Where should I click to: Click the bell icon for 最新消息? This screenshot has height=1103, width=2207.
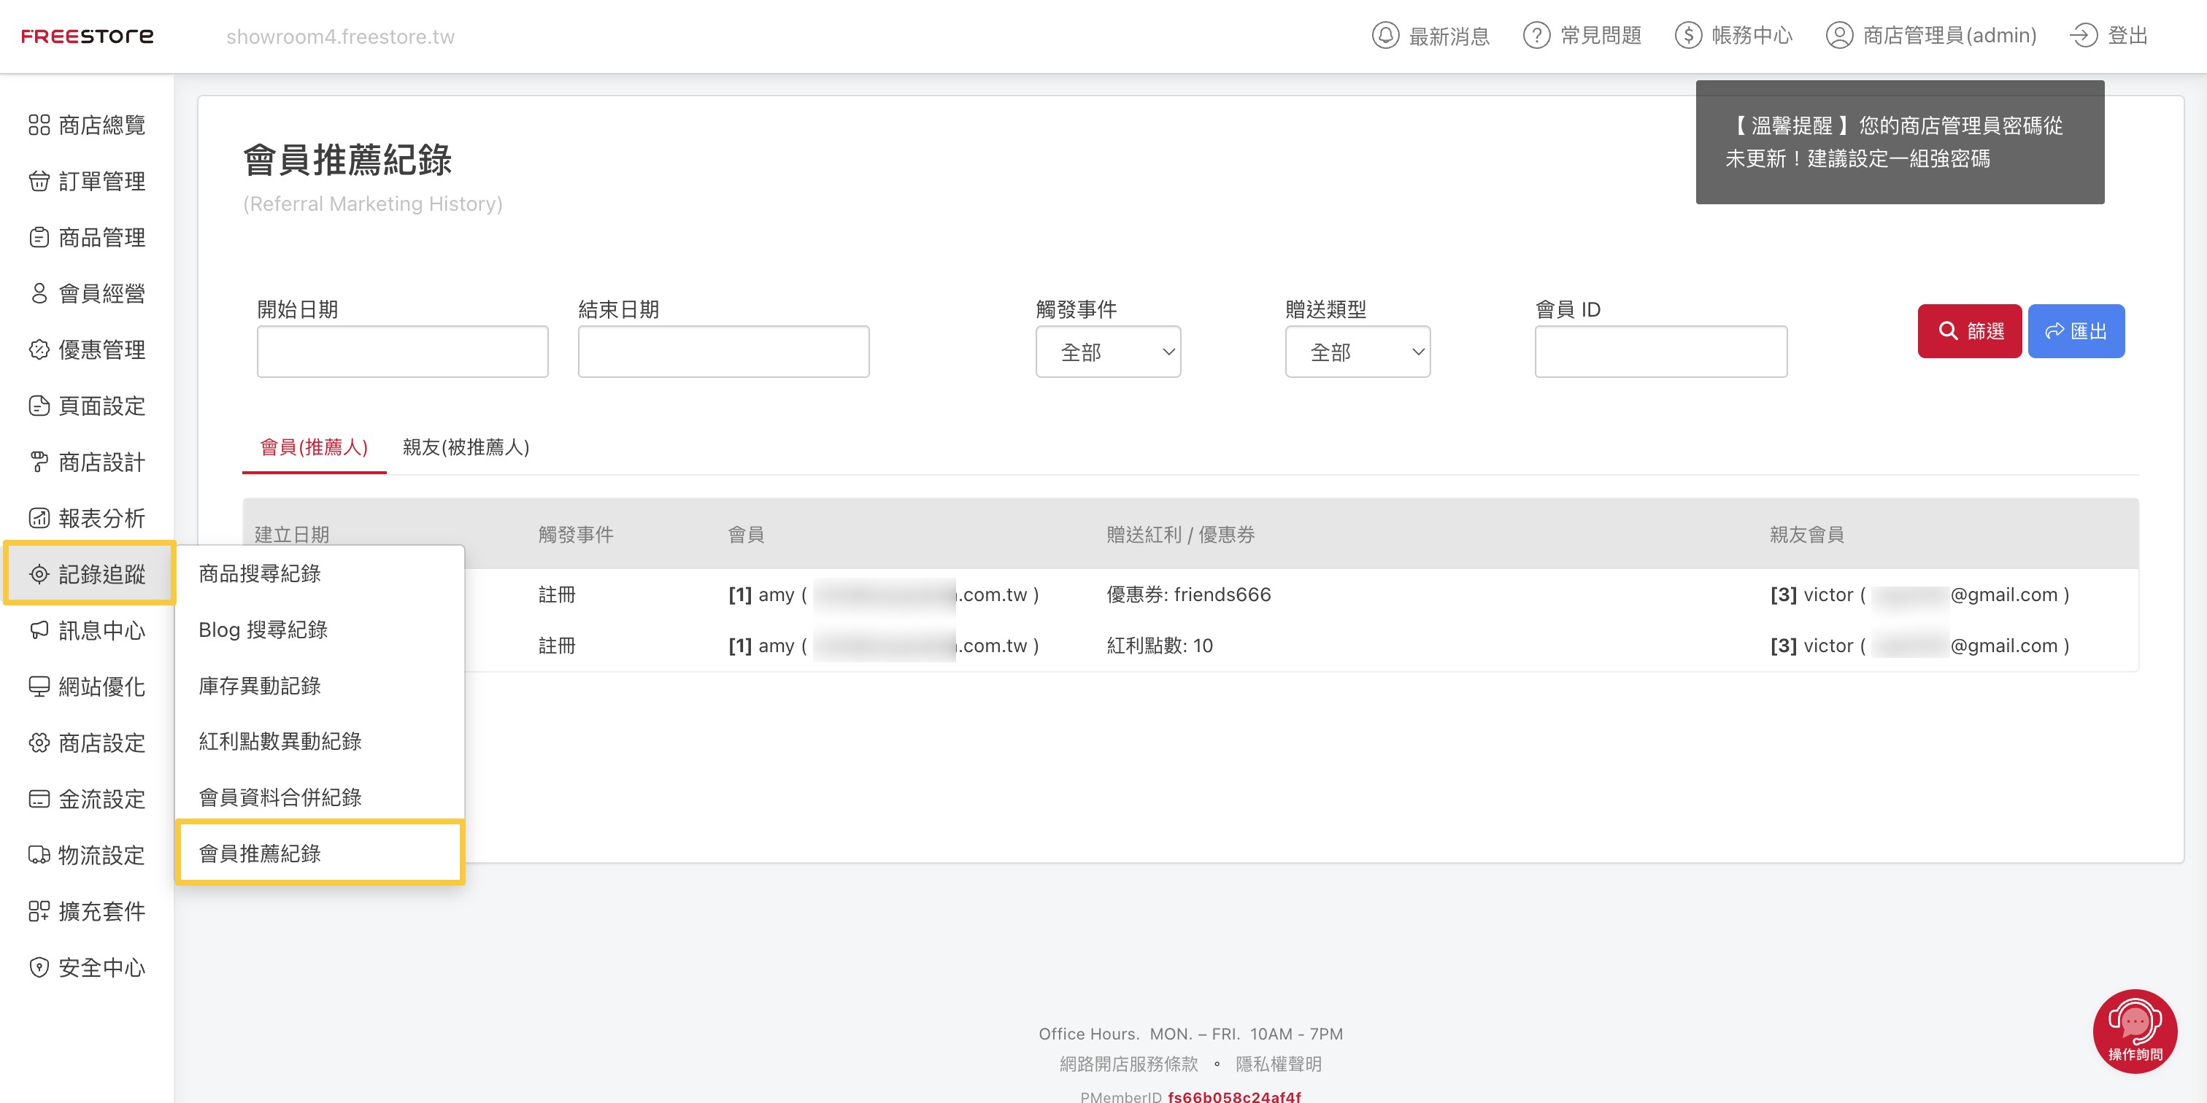(1384, 35)
